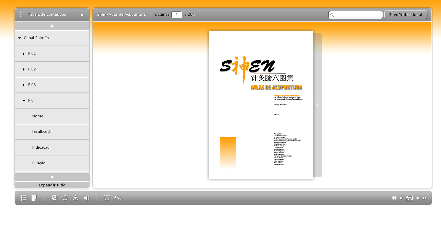The image size is (441, 247).
Task: Open the thumbnail grid view
Action: click(34, 198)
